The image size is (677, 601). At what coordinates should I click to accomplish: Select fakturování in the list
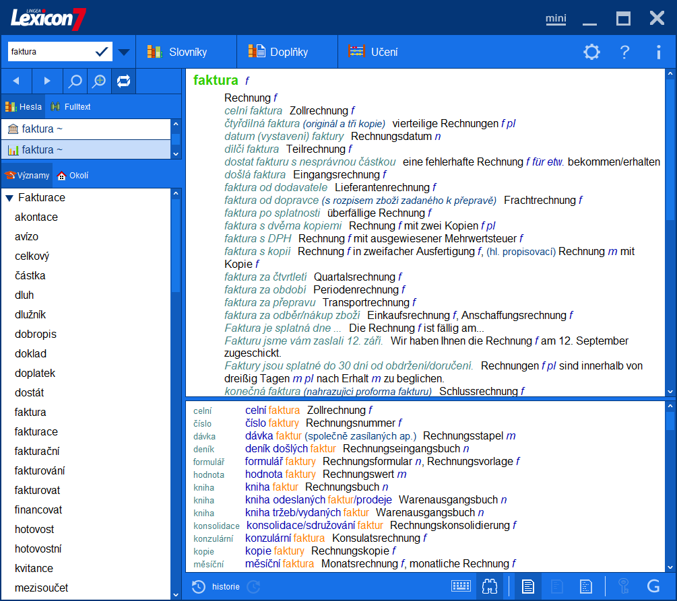[x=40, y=470]
